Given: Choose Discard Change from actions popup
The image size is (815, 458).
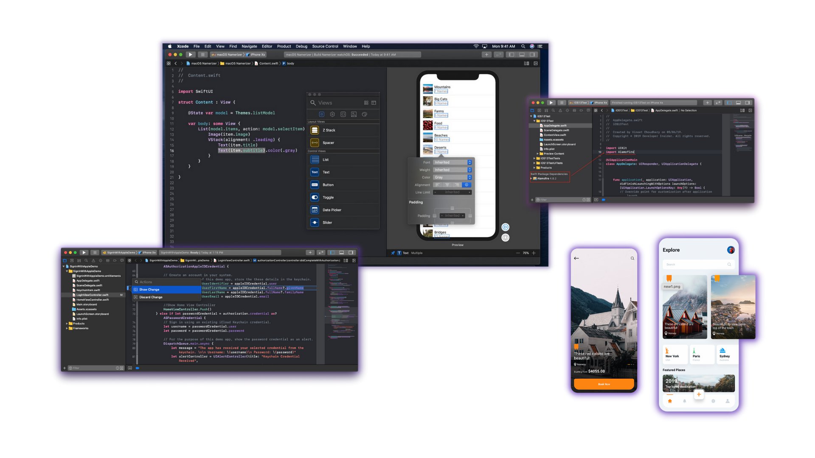Looking at the screenshot, I should [x=151, y=297].
